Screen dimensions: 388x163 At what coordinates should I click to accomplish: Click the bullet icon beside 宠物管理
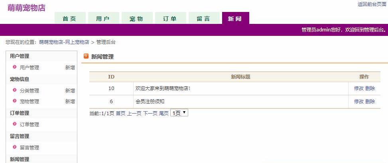coord(15,101)
